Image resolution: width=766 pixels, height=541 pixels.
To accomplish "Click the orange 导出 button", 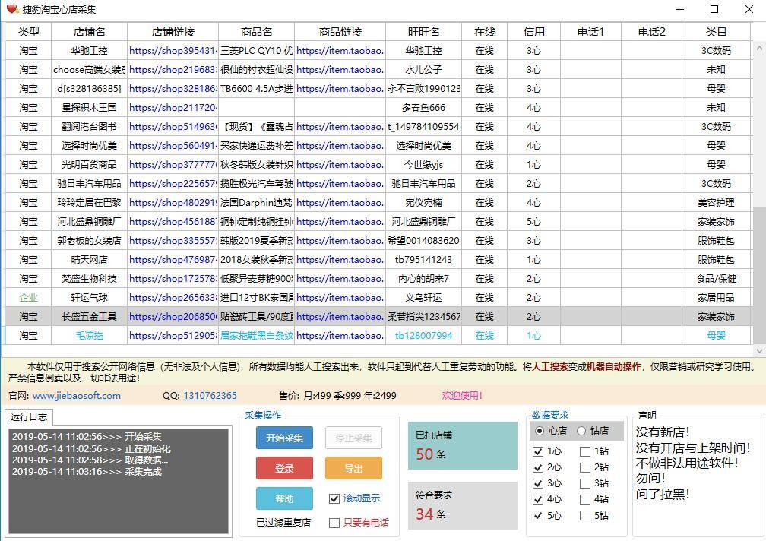I will [353, 468].
